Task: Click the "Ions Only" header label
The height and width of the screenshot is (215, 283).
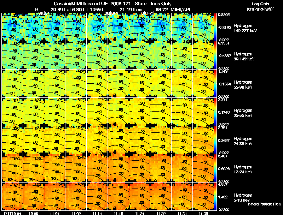Action: (161, 4)
